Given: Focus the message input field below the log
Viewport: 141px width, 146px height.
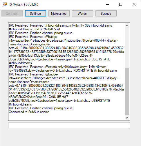Looking at the screenshot, I should point(69,125).
